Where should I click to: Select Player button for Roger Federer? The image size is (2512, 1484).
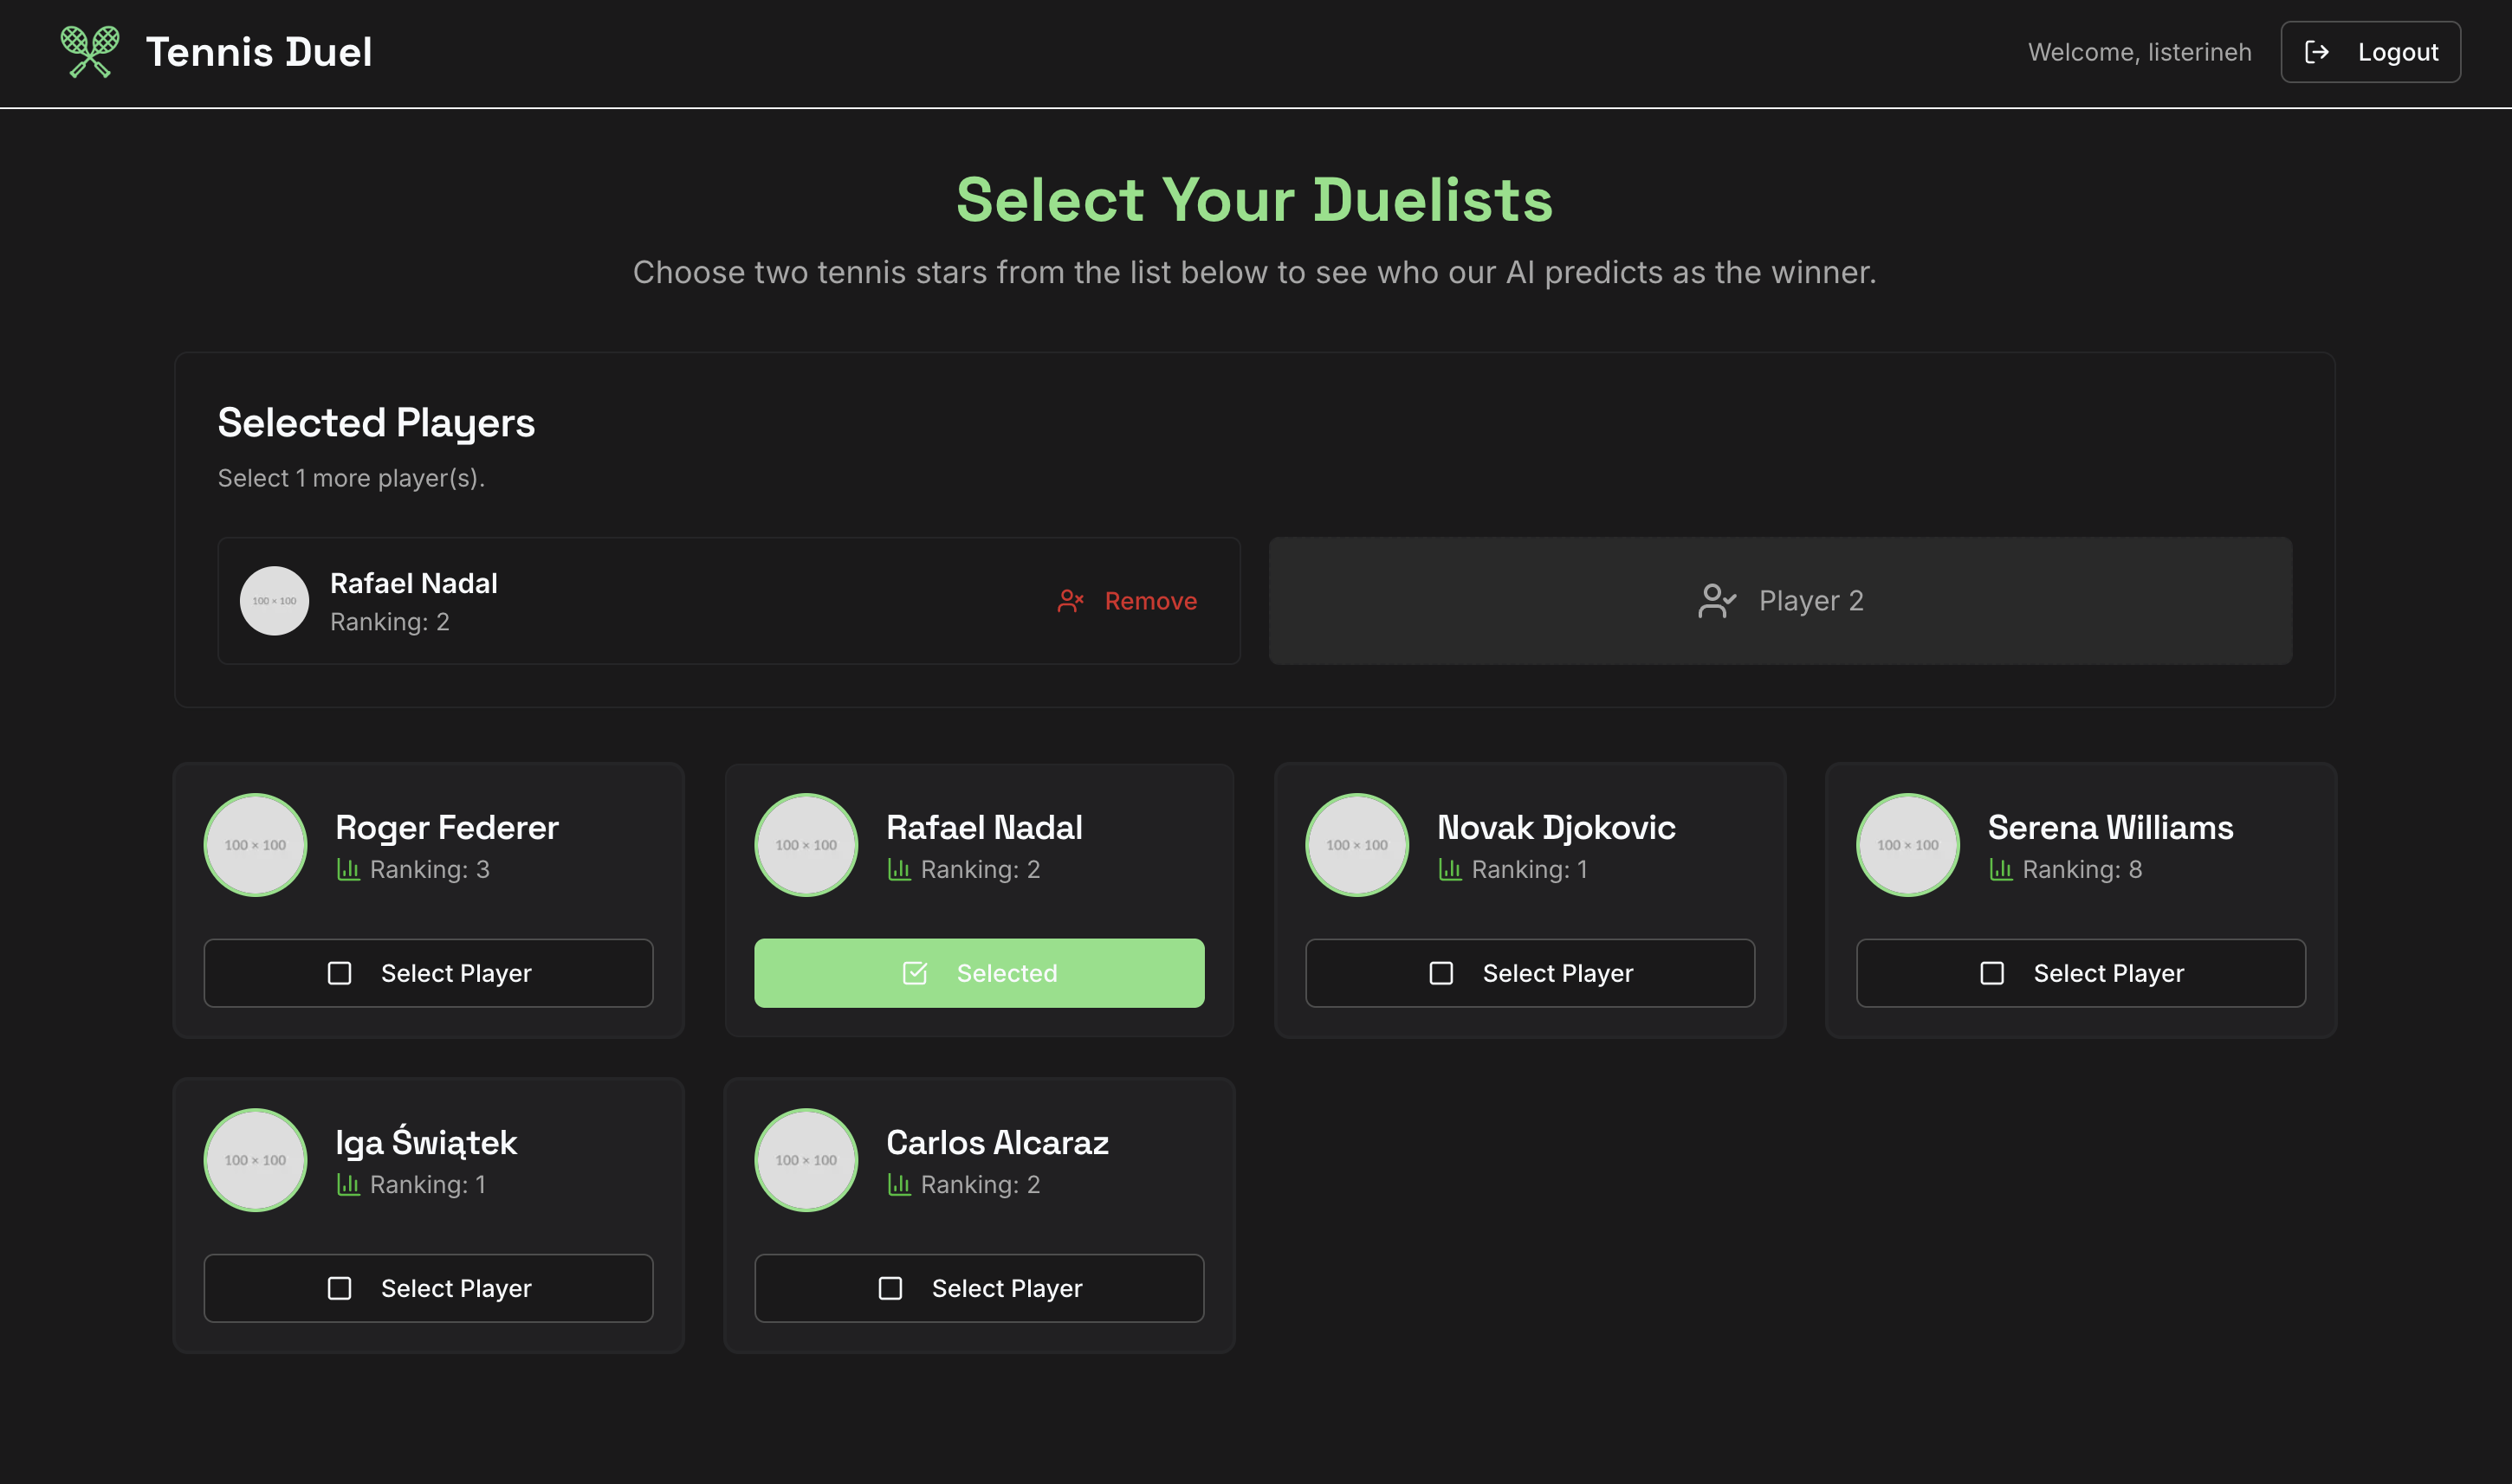428,973
